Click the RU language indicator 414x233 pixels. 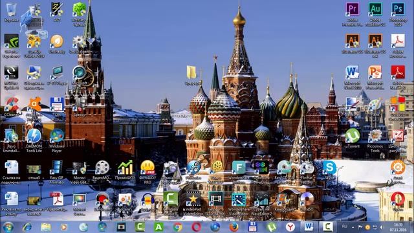pyautogui.click(x=345, y=227)
